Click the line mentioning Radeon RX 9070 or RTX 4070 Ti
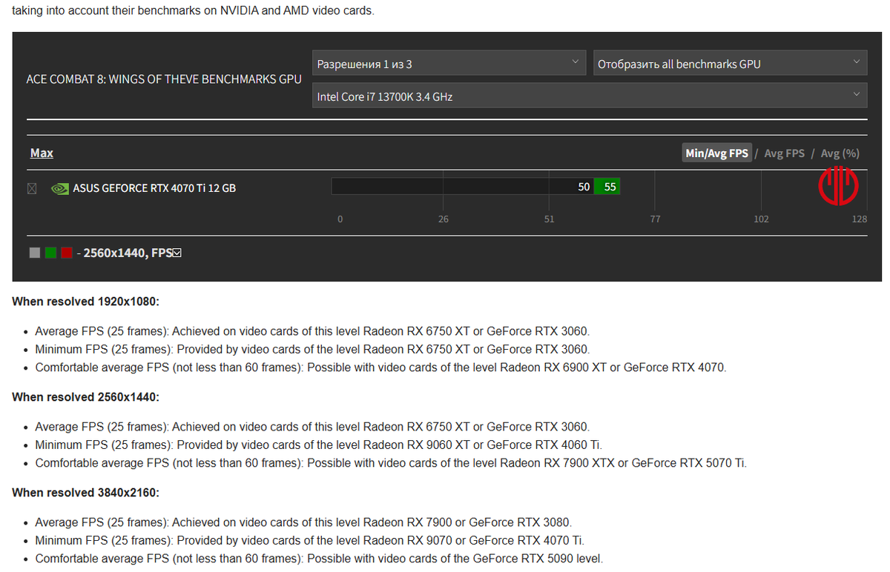 [309, 540]
